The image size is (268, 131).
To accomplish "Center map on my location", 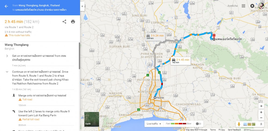I will (261, 106).
